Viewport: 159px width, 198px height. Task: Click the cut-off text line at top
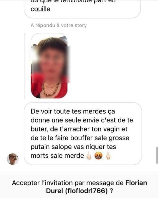coord(73,1)
